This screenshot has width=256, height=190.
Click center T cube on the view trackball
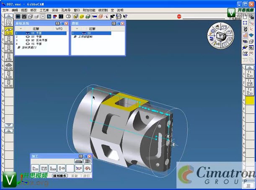220,36
